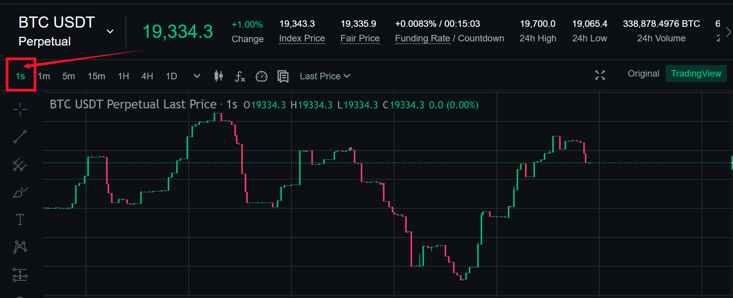Screen dimensions: 733x298
Task: Select the pattern drawing tool
Action: 20,247
